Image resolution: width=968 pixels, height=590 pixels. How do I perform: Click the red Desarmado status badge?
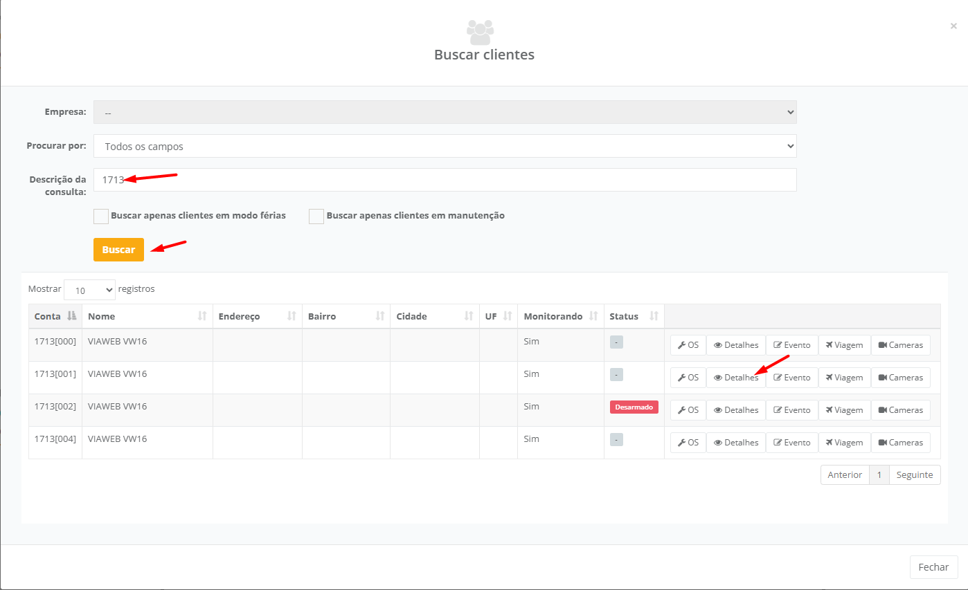click(x=634, y=407)
